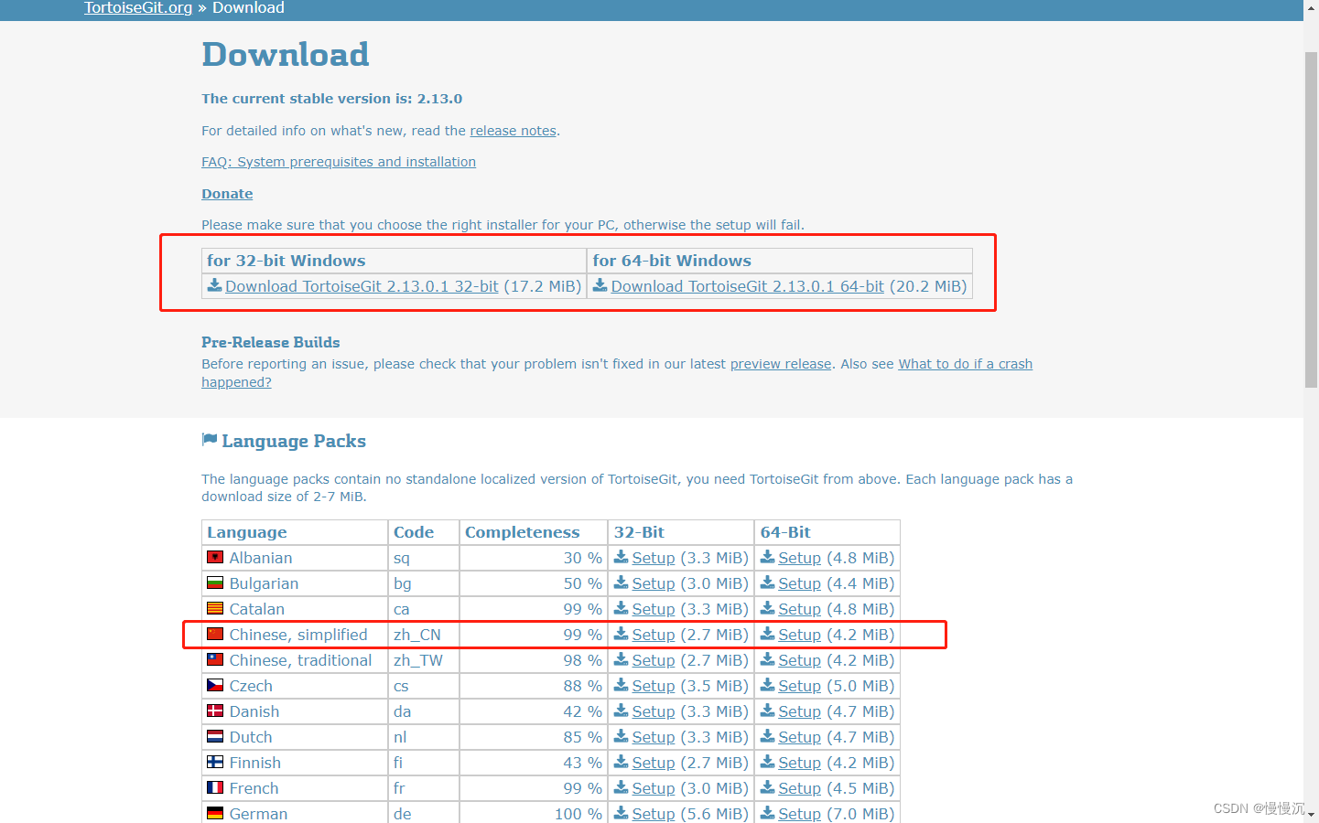
Task: Download French 64-bit Setup link
Action: [x=799, y=788]
